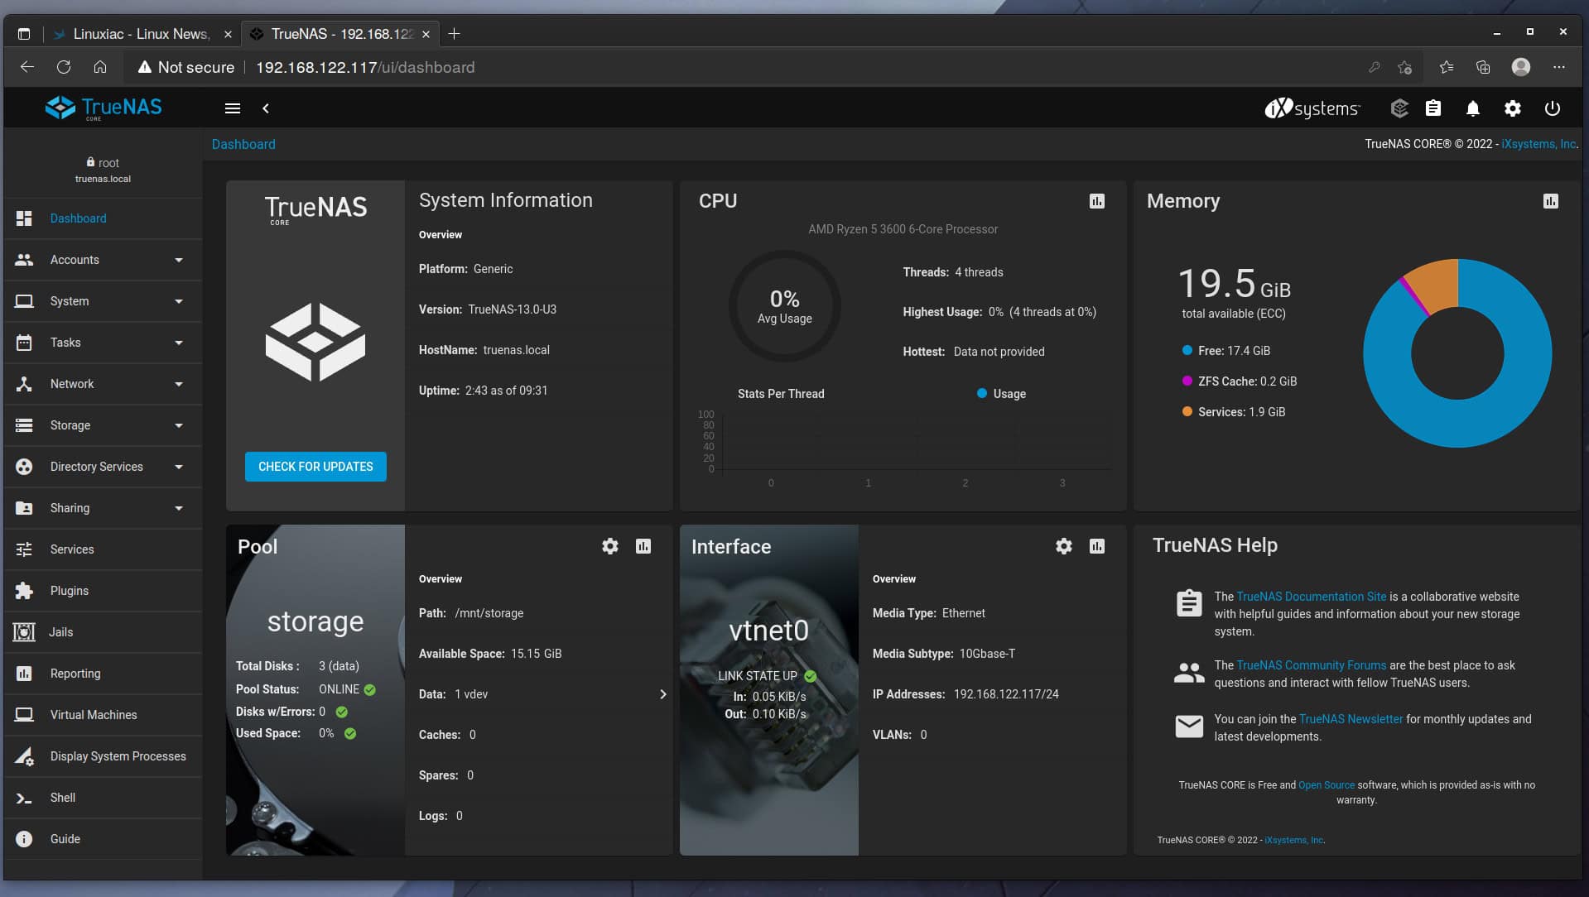Open the Alerts notification bell
Image resolution: width=1589 pixels, height=897 pixels.
1473,108
